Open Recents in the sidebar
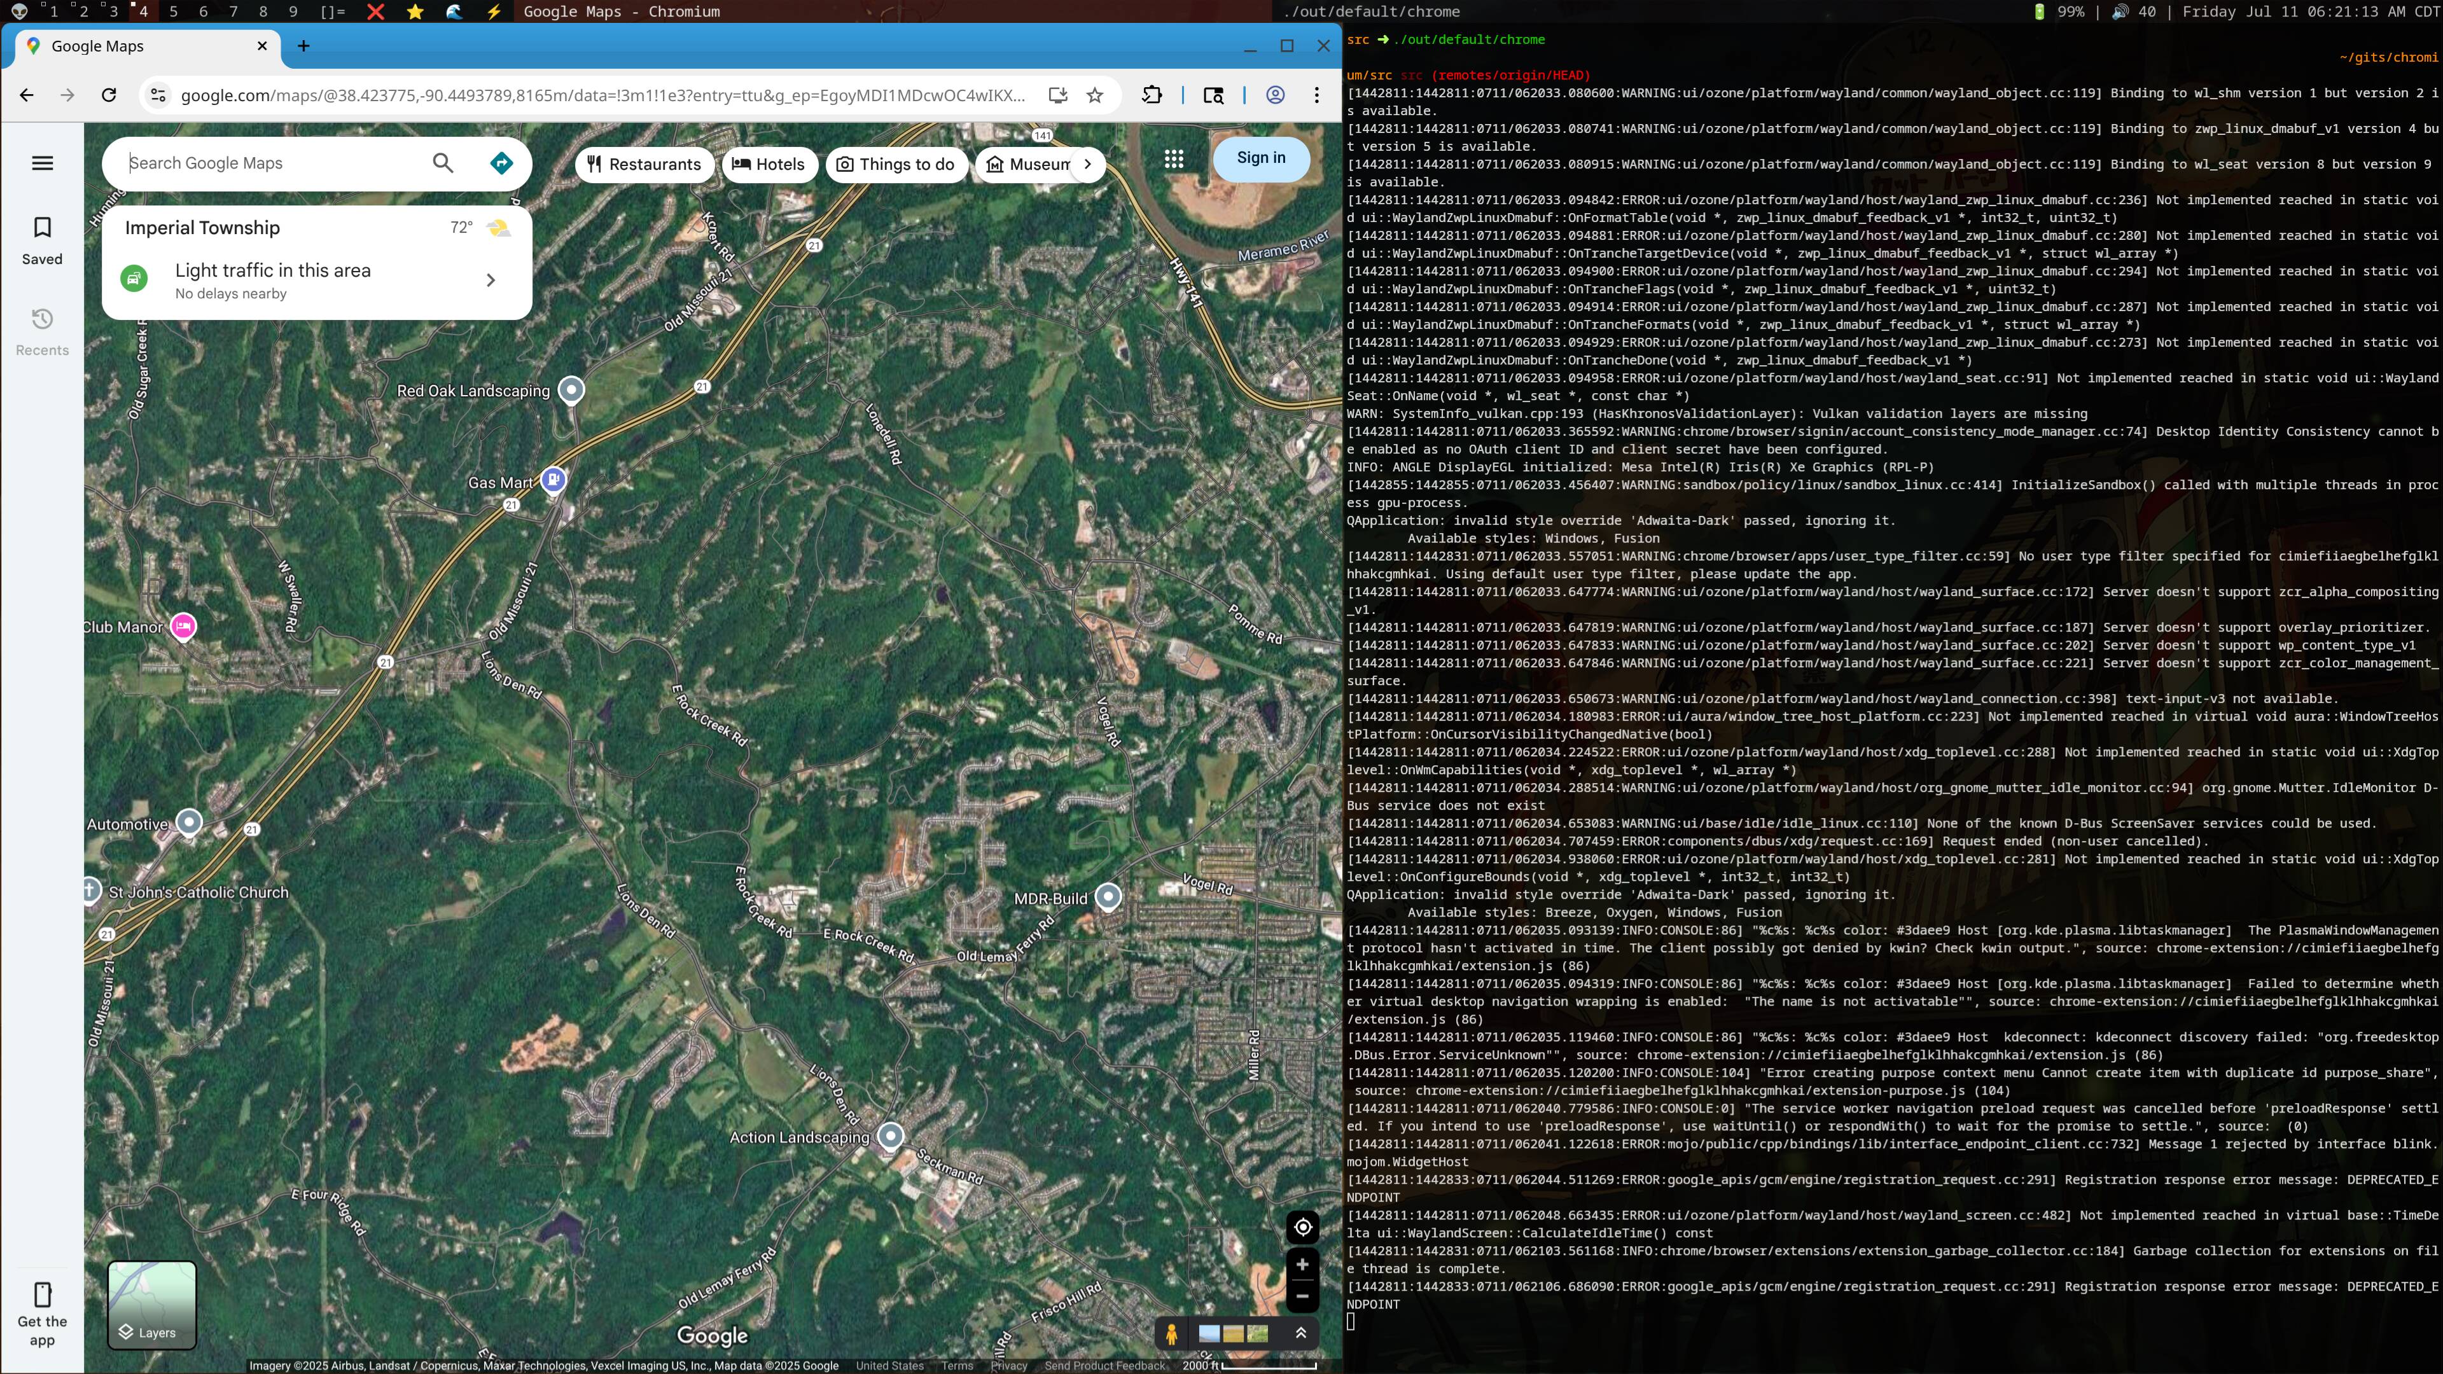2443x1374 pixels. tap(42, 332)
